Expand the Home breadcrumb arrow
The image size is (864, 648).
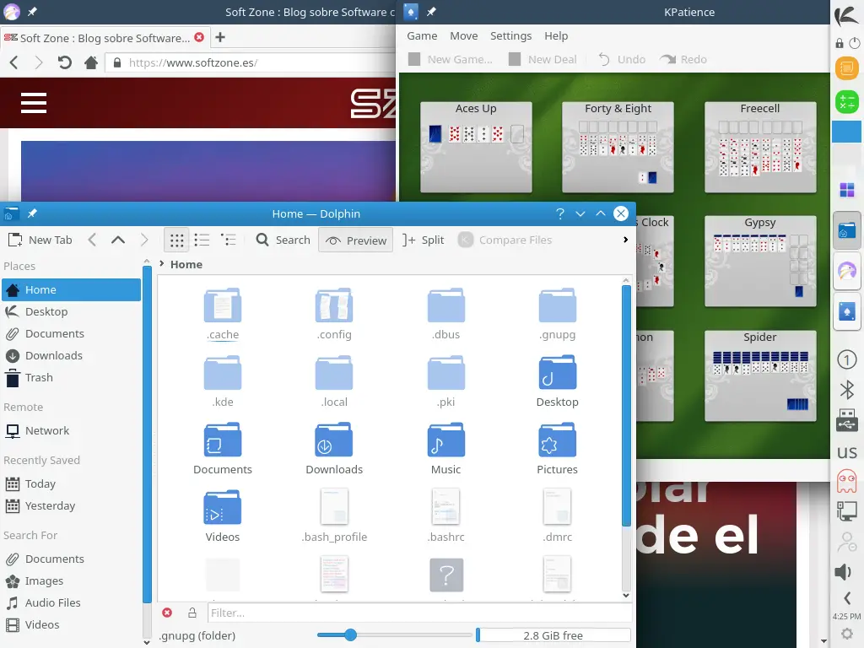point(161,264)
